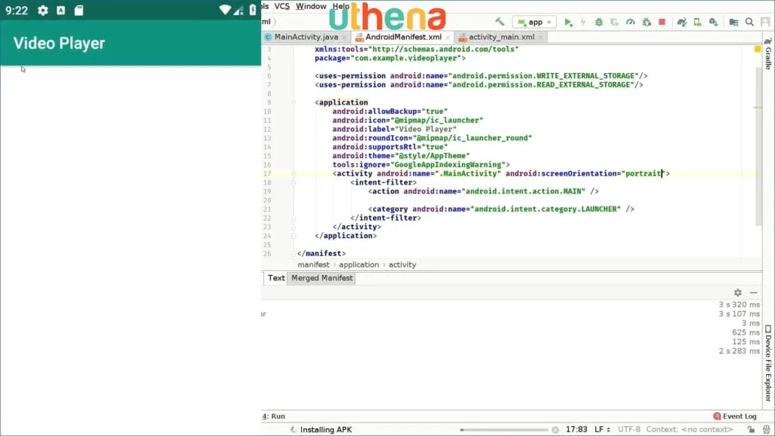Tap the emulator clock 9:22
Viewport: 775px width, 436px height.
17,11
